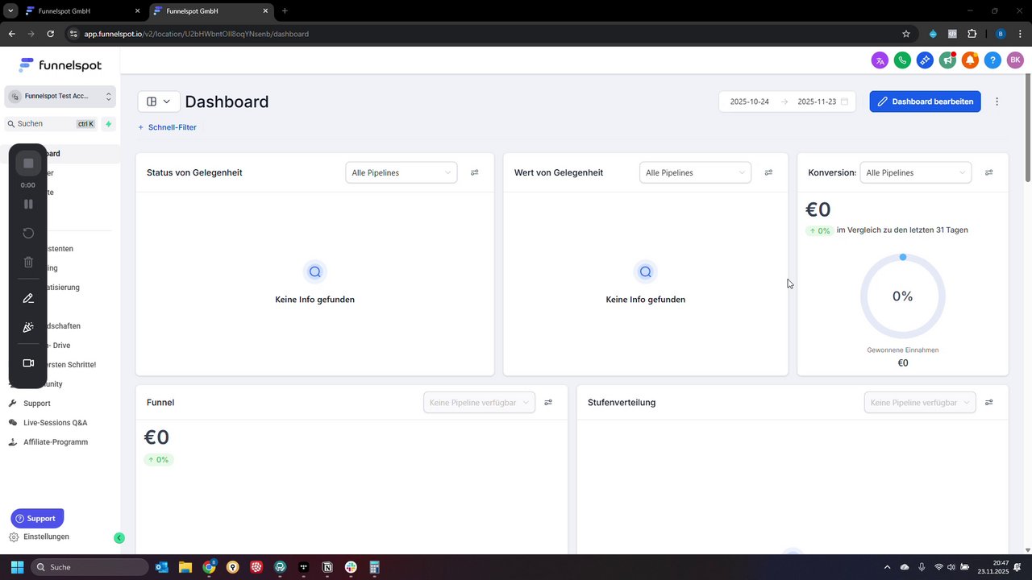Screen dimensions: 1032x580
Task: Click the blue question mark help icon
Action: click(992, 60)
